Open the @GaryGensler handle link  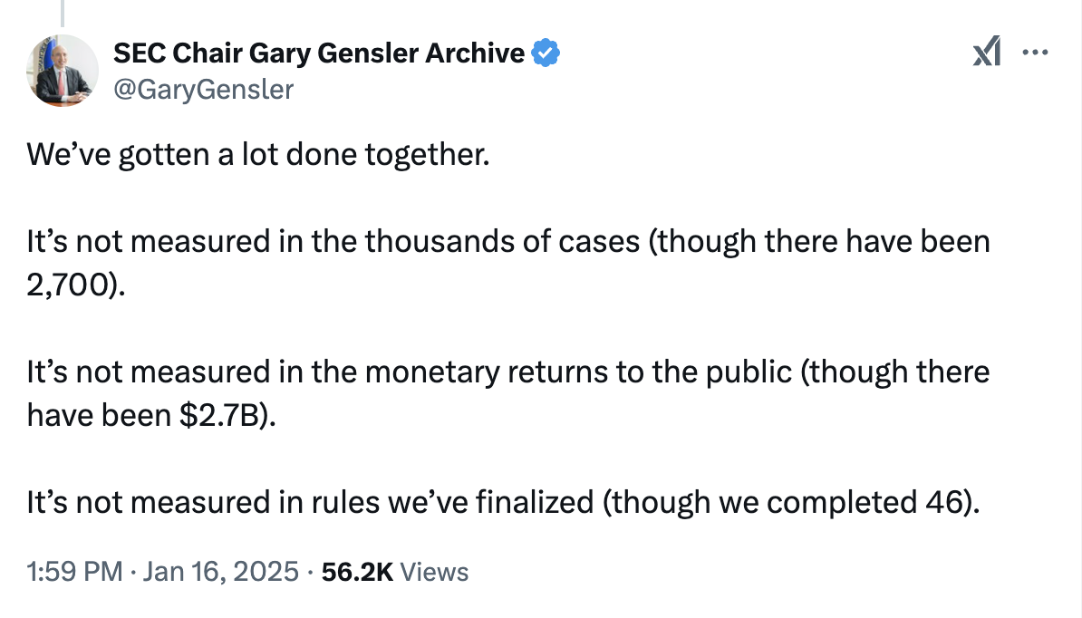(x=203, y=89)
